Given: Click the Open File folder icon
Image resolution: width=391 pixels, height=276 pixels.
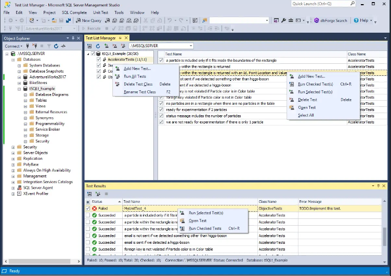Looking at the screenshot, I should click(x=54, y=20).
